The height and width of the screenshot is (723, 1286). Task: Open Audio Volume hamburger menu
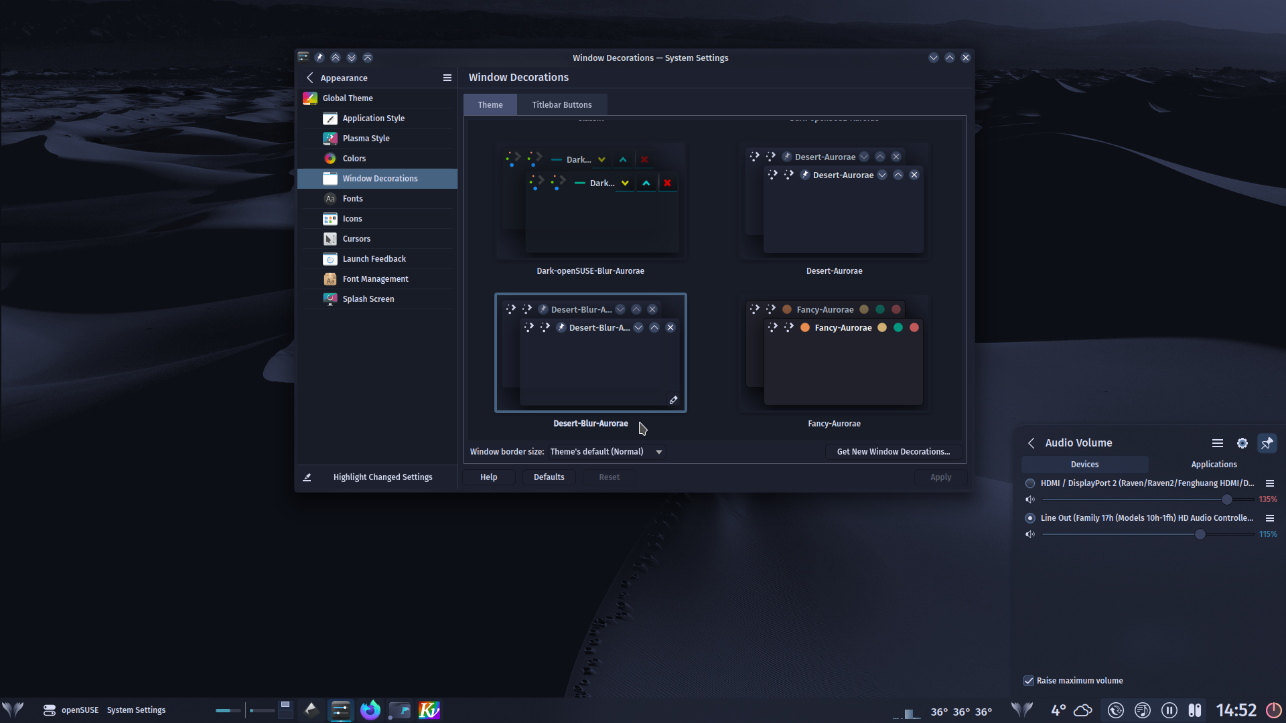(1218, 443)
